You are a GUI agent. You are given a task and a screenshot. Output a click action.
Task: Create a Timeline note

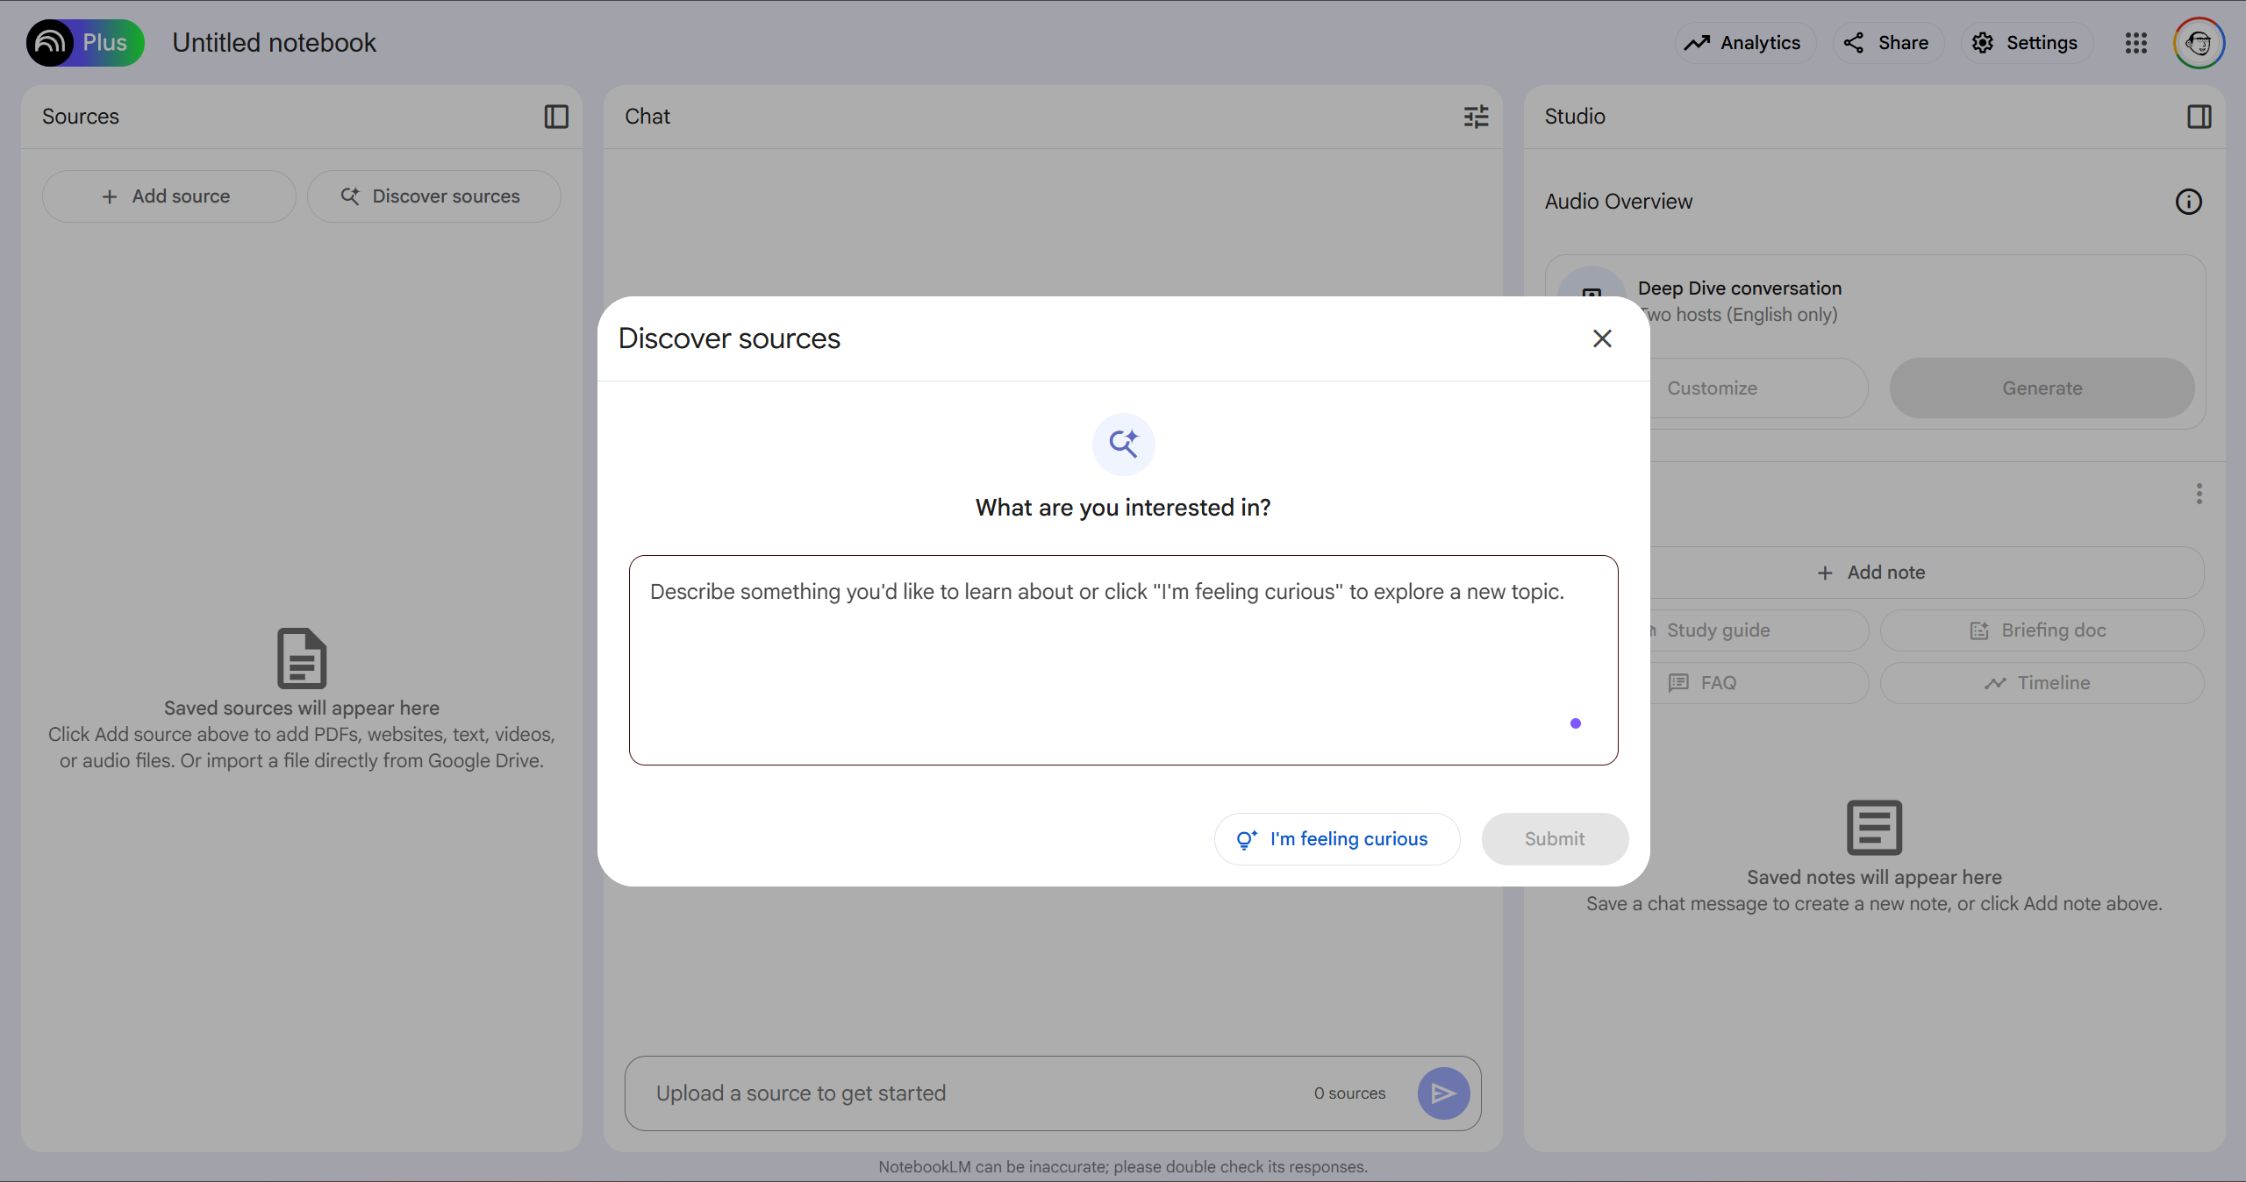pyautogui.click(x=2041, y=683)
